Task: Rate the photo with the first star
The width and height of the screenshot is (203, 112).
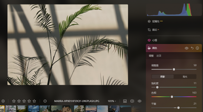Action: pyautogui.click(x=14, y=101)
